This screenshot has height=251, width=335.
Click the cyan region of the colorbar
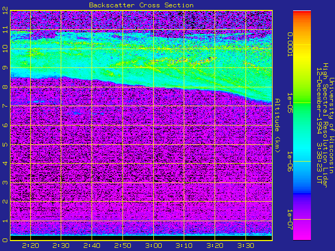click(302, 150)
